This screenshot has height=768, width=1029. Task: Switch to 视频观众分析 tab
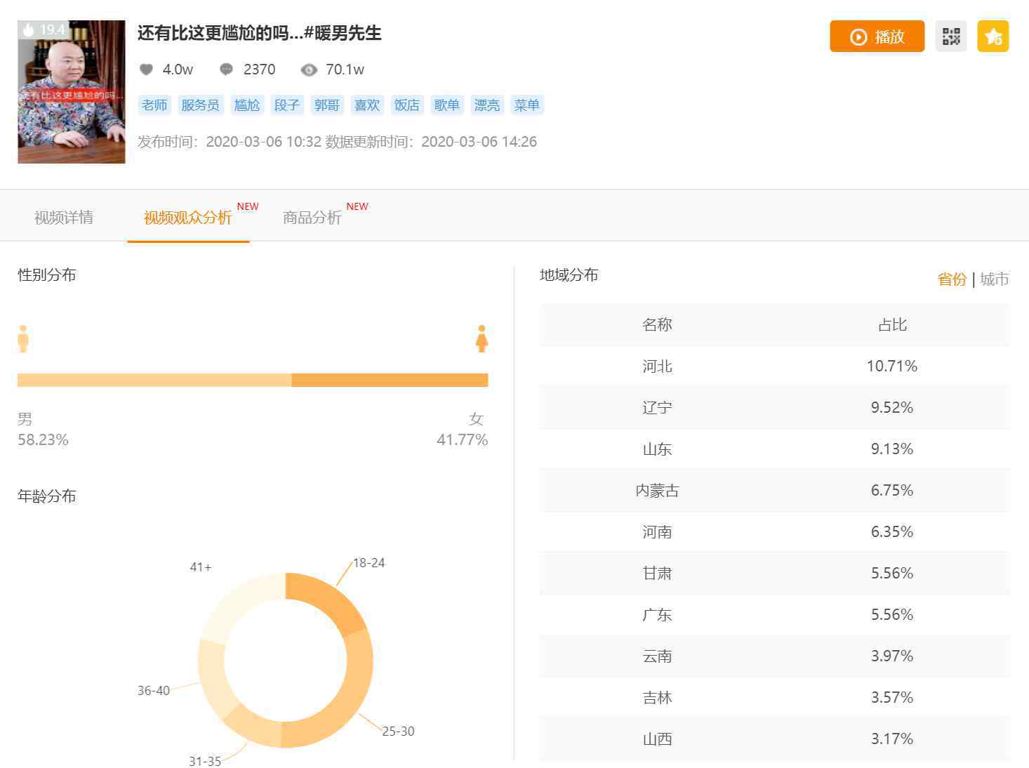point(187,218)
